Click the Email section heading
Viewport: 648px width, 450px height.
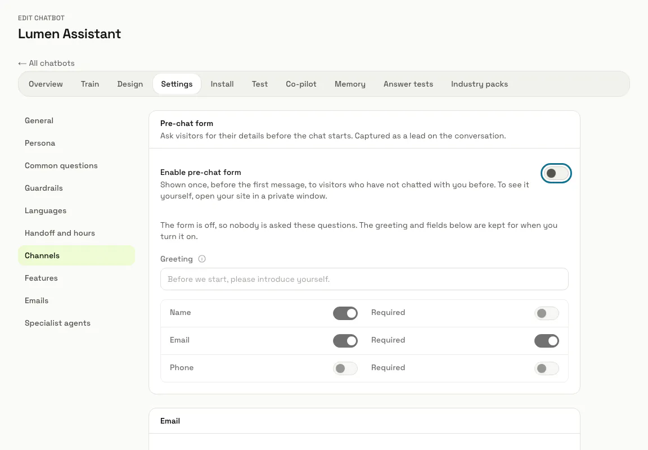tap(170, 421)
